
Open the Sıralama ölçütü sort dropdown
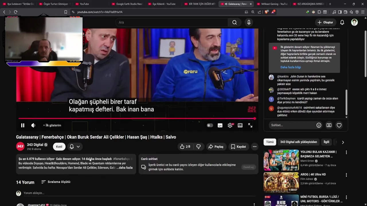click(x=56, y=182)
